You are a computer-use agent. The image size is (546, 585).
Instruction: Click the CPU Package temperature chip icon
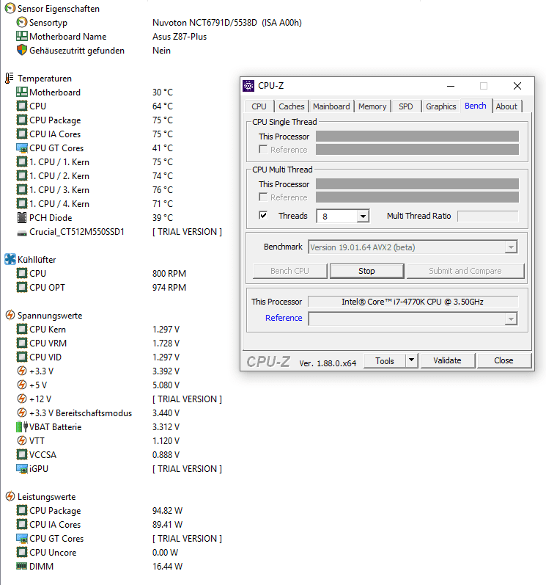(x=22, y=120)
